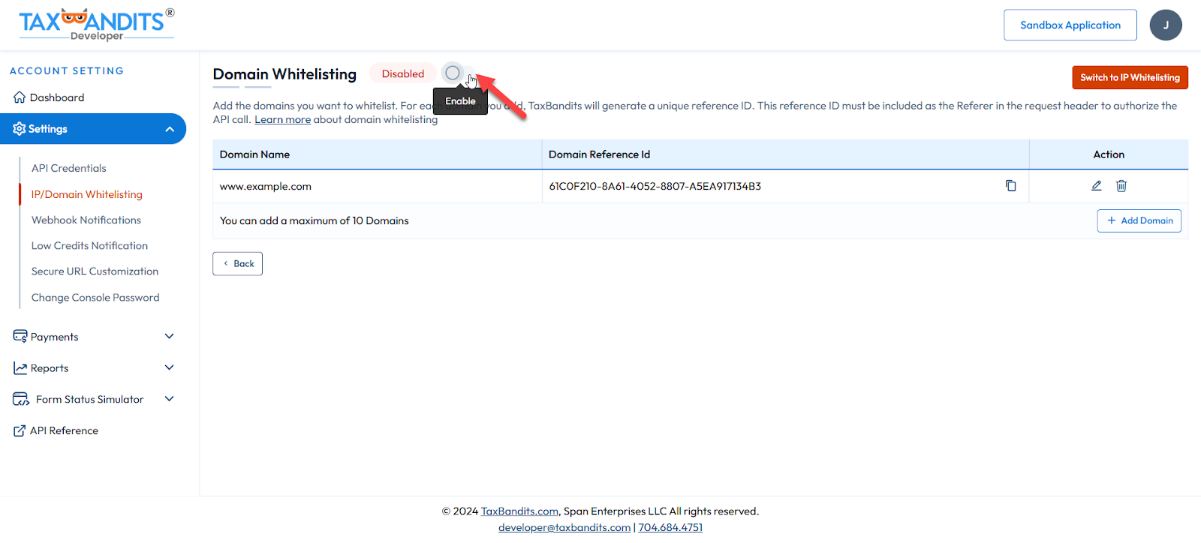Click the Settings gear icon

[20, 129]
